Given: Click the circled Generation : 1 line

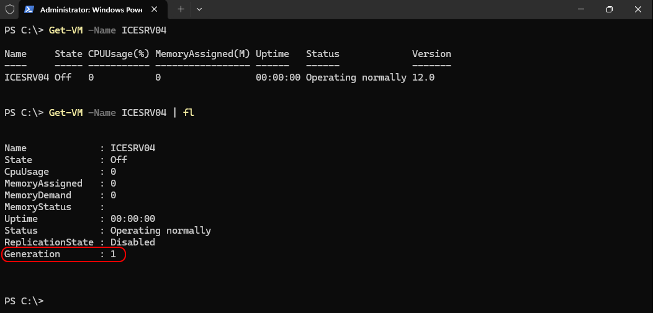Looking at the screenshot, I should pyautogui.click(x=63, y=254).
